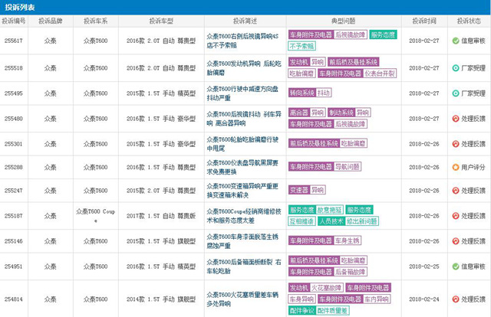491x317 pixels.
Task: Open complaint 众泰T600右侧后视镜异响4S店不予索赔
Action: (242, 41)
